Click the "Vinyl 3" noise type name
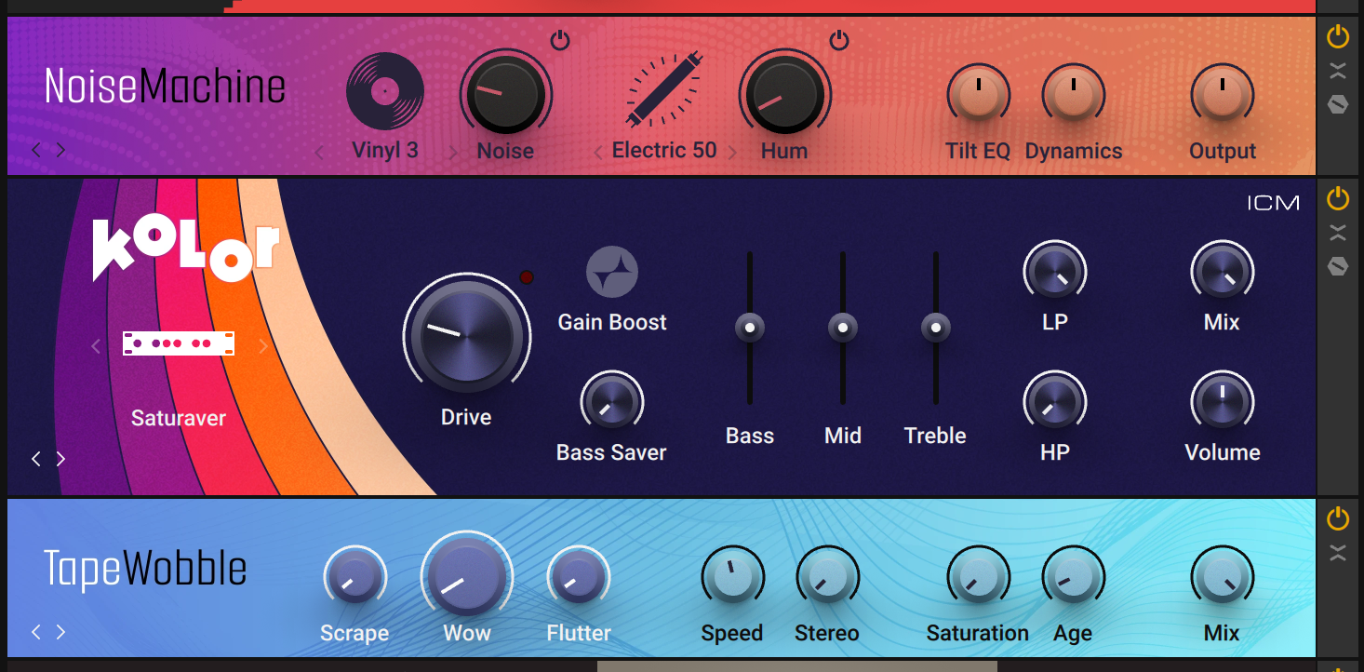Viewport: 1364px width, 672px height. pyautogui.click(x=385, y=151)
